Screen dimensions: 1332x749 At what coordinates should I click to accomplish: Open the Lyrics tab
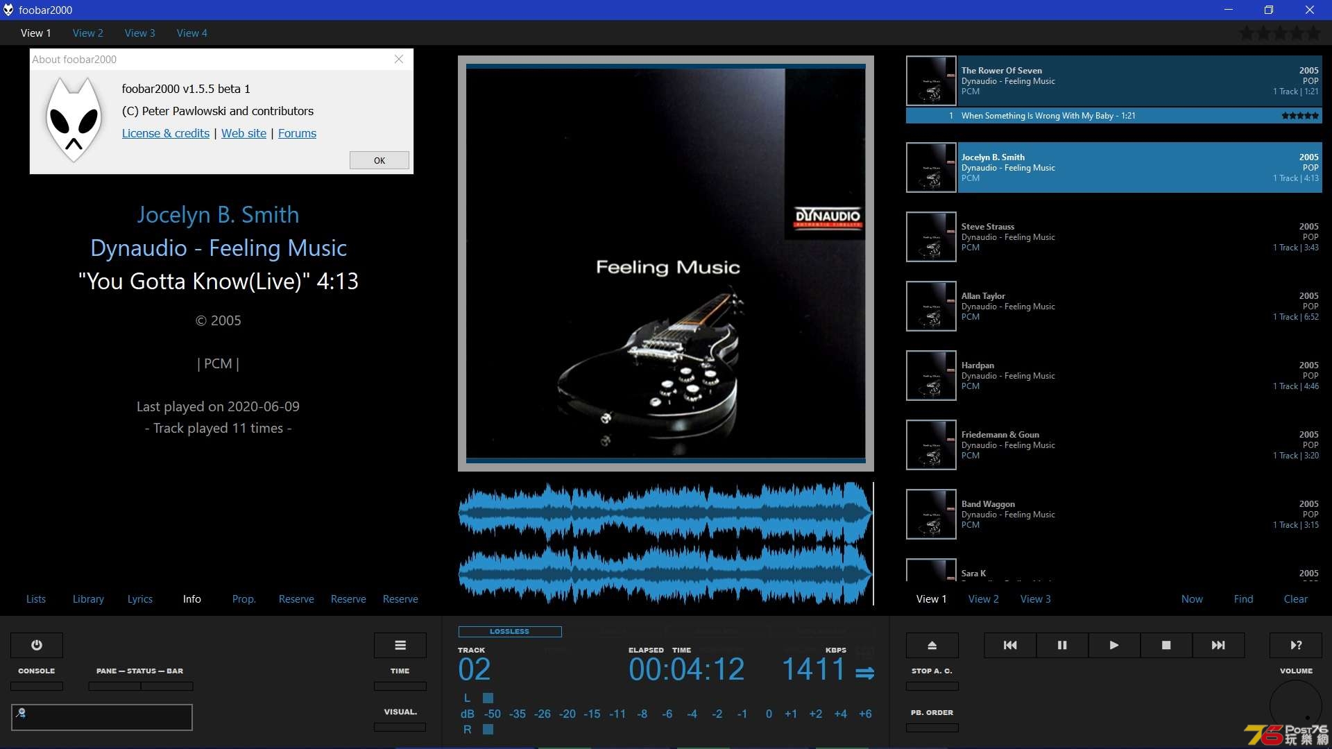click(140, 599)
